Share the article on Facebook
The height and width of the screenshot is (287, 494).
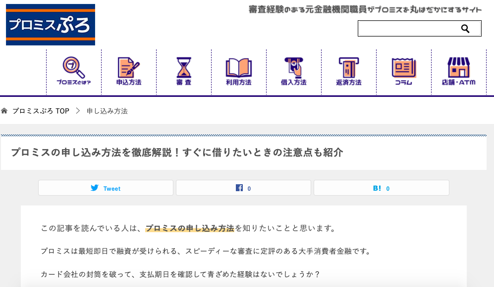(243, 188)
